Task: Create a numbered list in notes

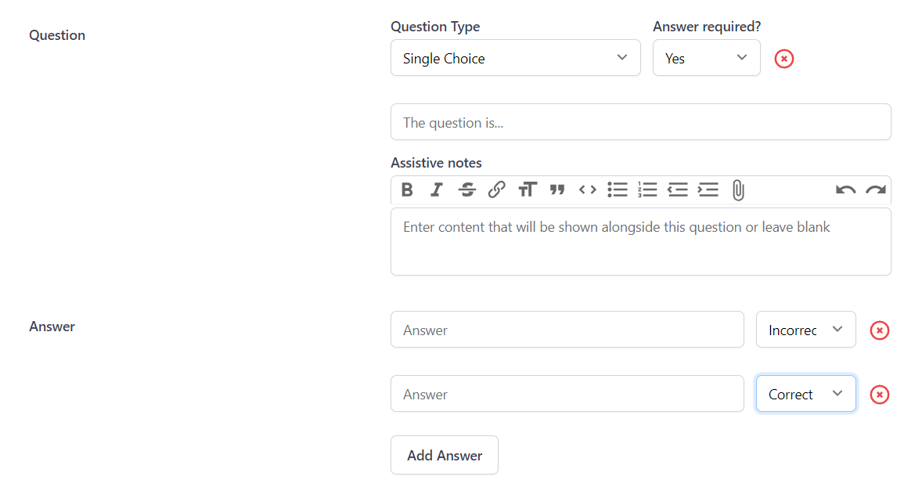Action: click(647, 190)
